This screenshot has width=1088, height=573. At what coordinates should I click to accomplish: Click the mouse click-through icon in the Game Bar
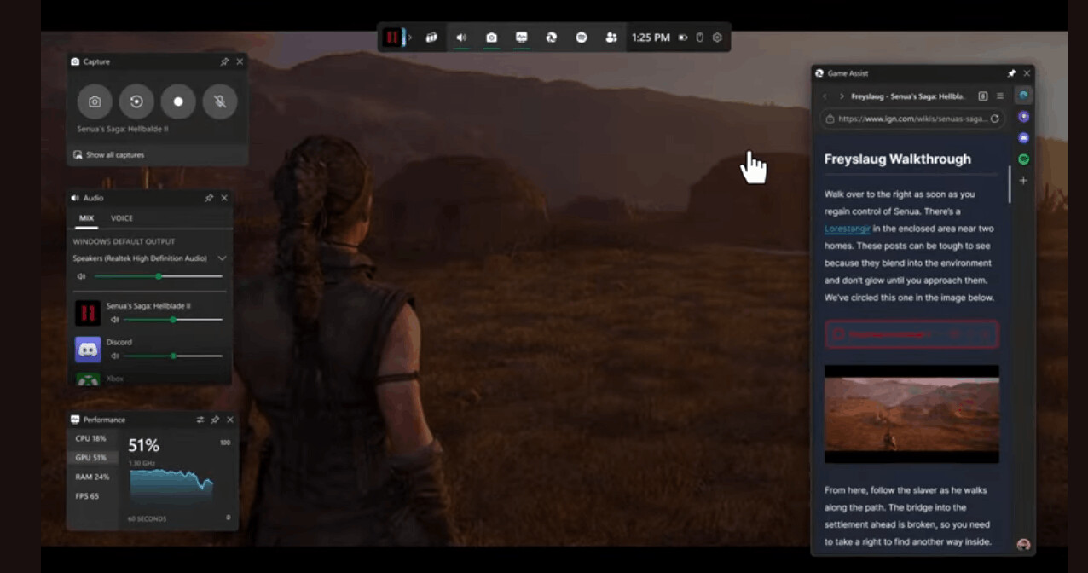coord(700,38)
